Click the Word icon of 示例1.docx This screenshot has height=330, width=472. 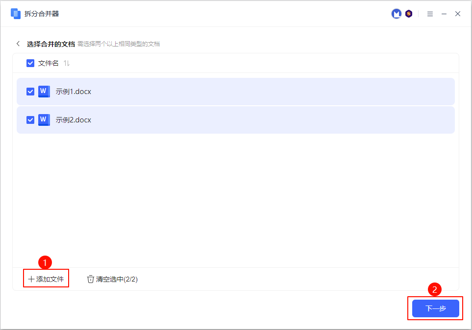click(44, 92)
